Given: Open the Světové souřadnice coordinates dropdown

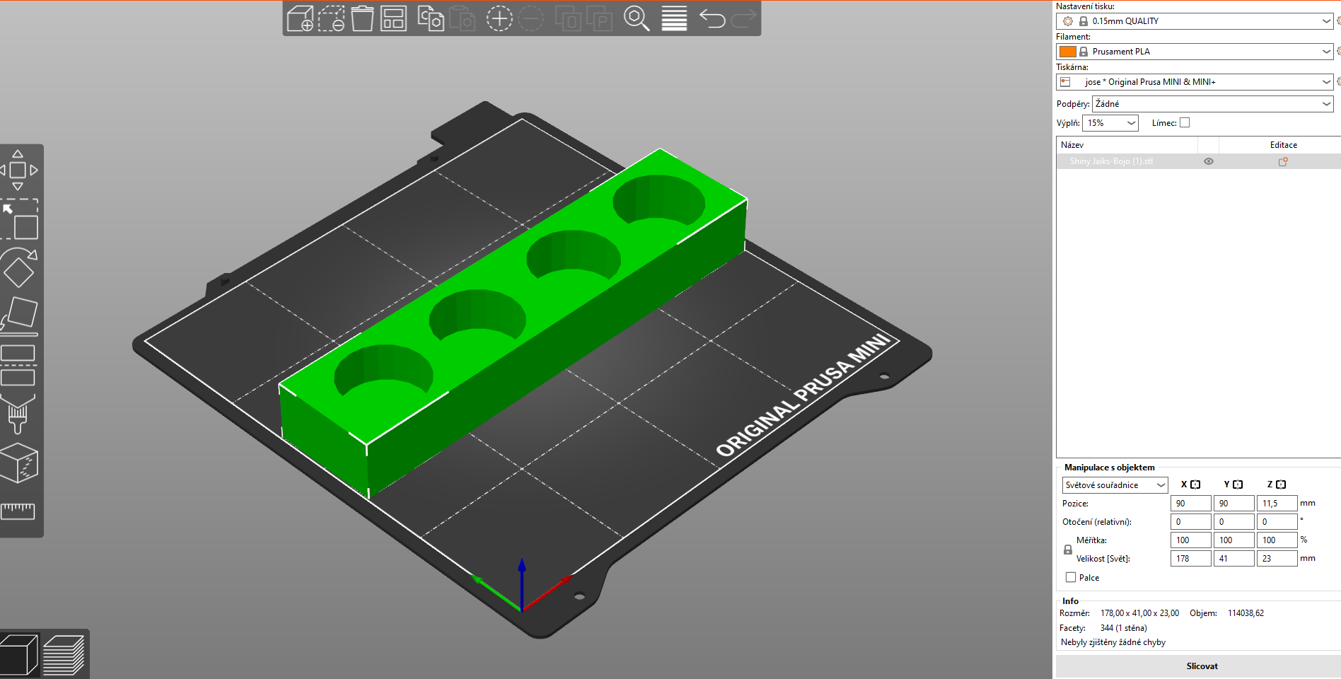Looking at the screenshot, I should (1115, 485).
